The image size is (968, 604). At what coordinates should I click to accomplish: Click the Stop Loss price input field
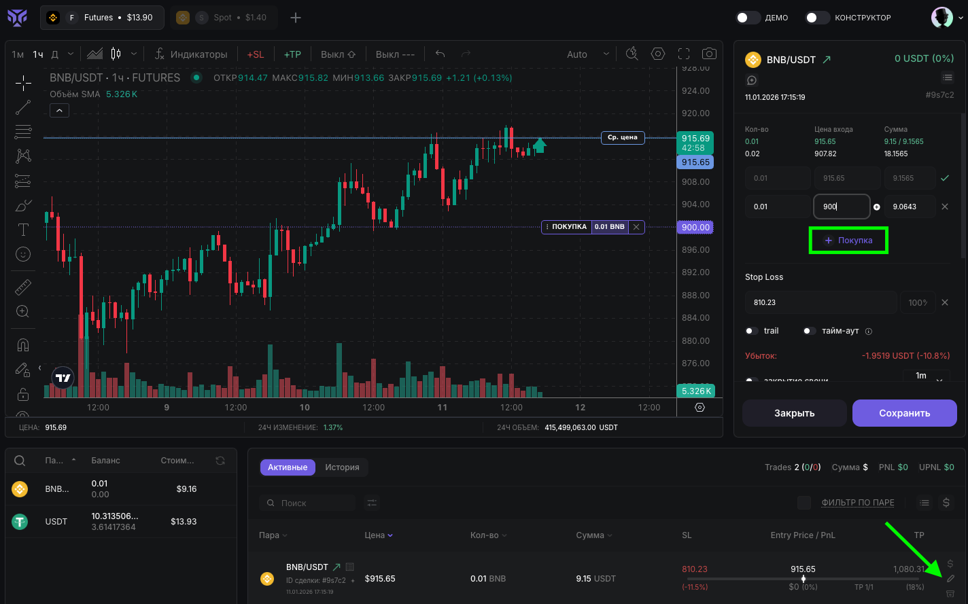(x=820, y=302)
